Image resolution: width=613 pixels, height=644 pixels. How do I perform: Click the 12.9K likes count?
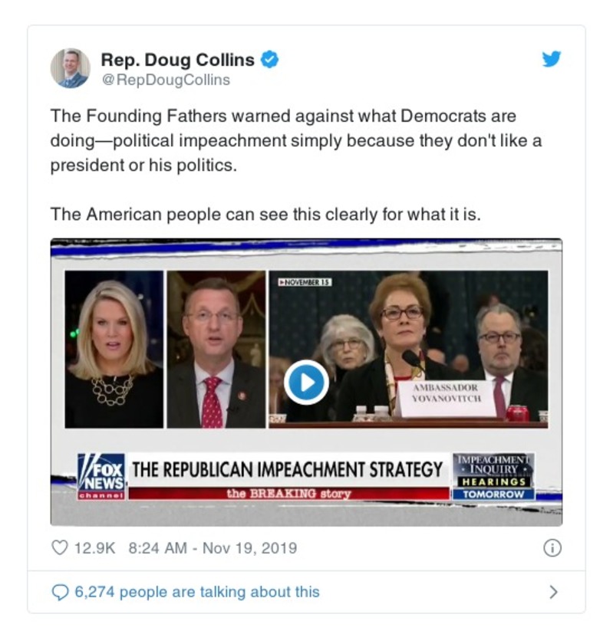tap(94, 548)
